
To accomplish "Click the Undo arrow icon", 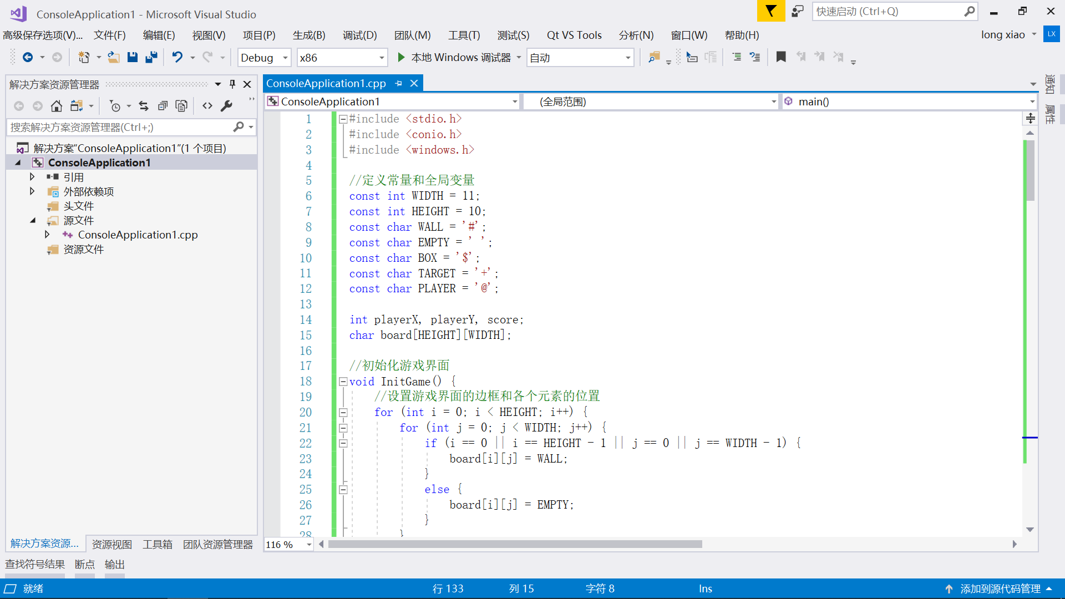I will [177, 57].
